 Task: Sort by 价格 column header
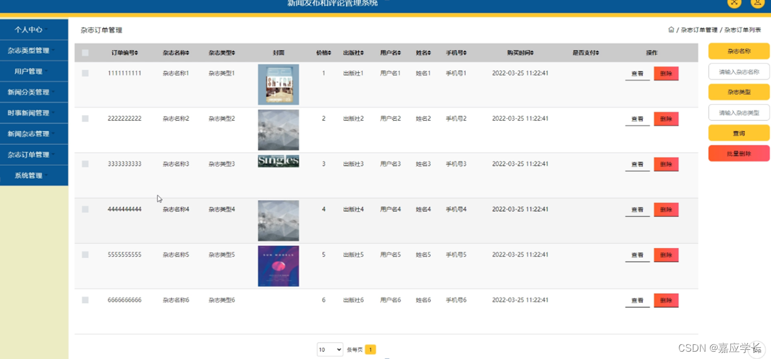[324, 53]
